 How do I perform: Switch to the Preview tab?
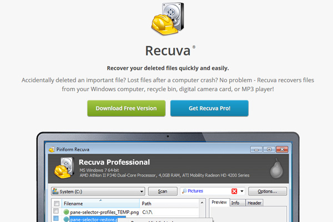click(219, 202)
